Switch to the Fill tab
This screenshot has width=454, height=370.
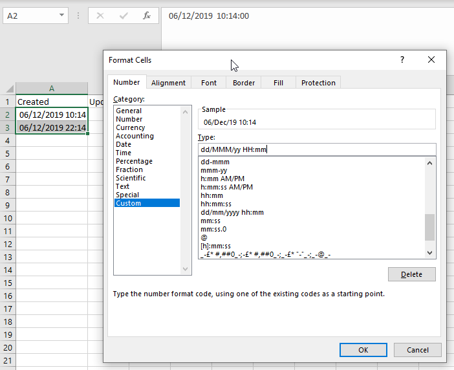(x=278, y=83)
